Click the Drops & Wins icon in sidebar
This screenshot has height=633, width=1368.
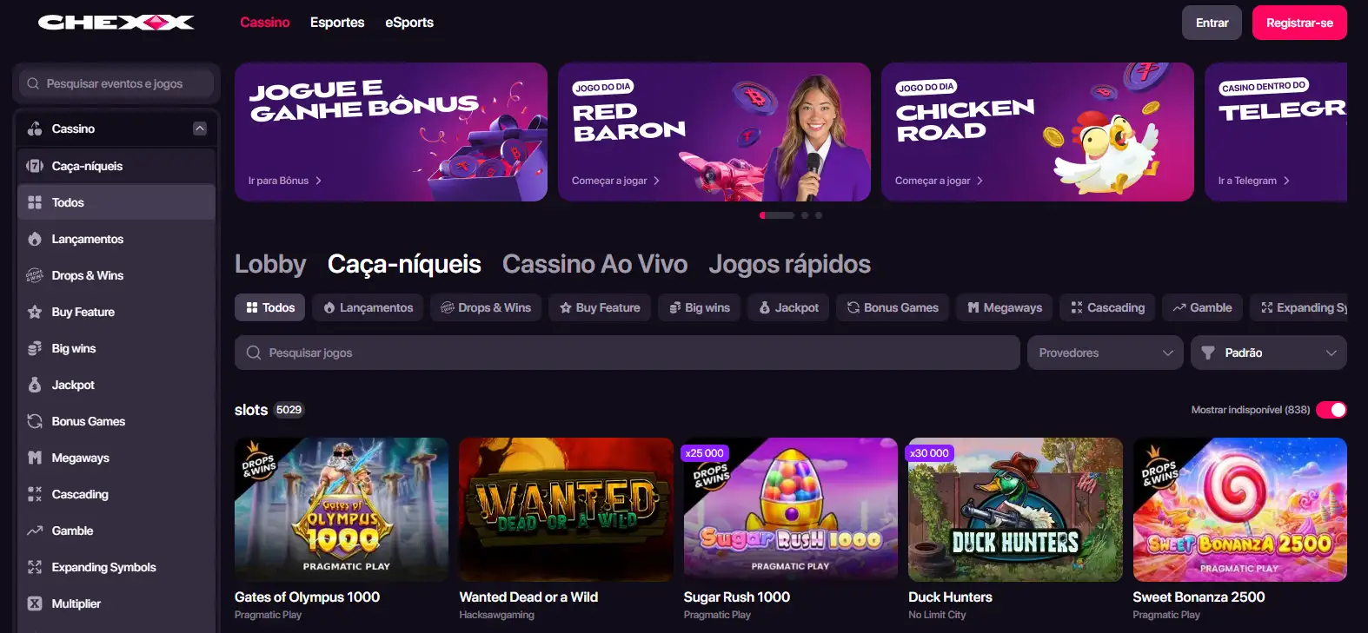point(35,275)
